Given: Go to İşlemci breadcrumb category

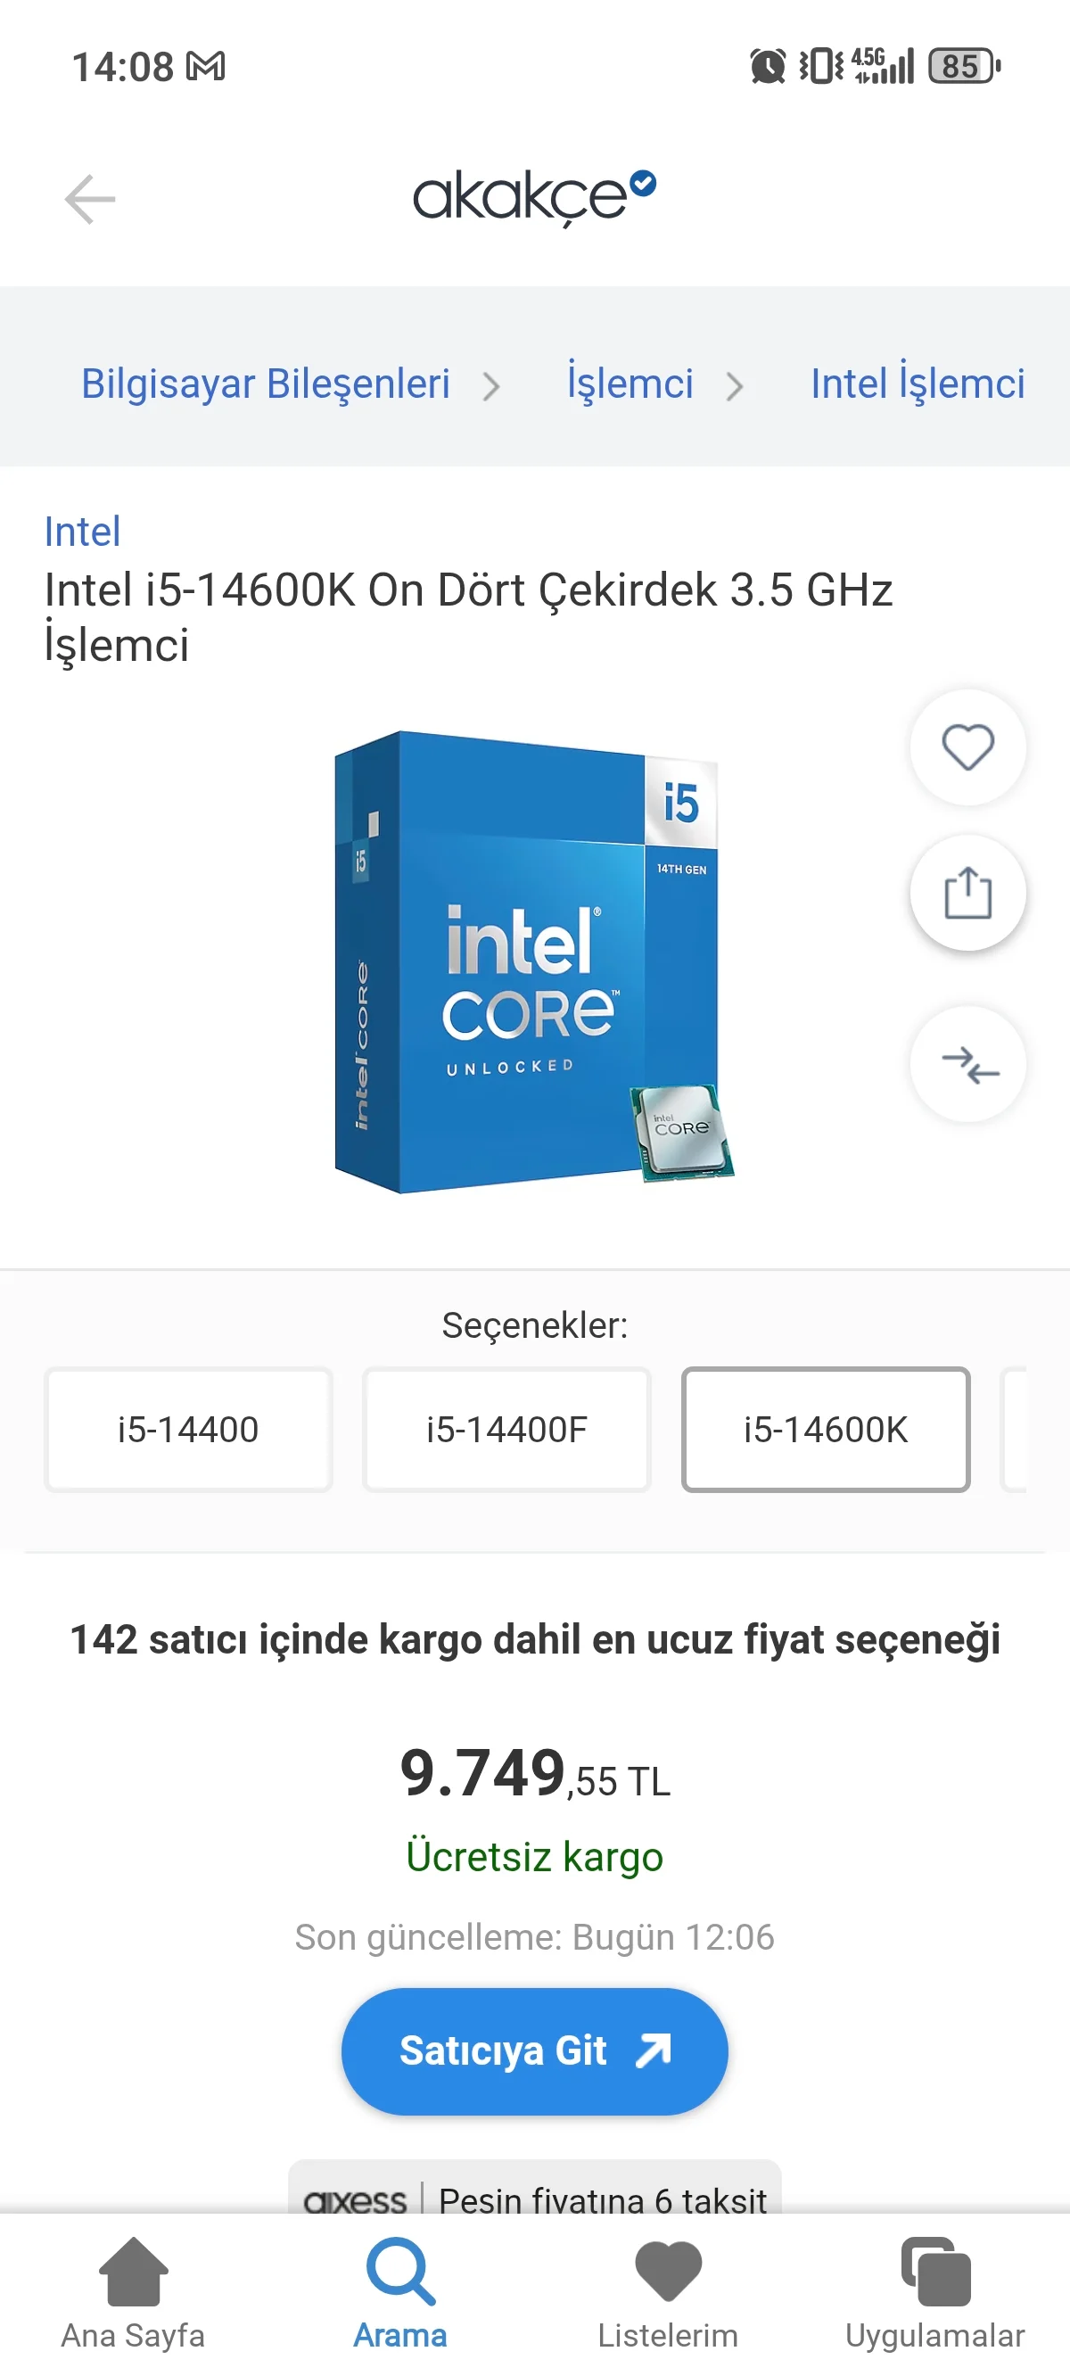Looking at the screenshot, I should pyautogui.click(x=630, y=383).
